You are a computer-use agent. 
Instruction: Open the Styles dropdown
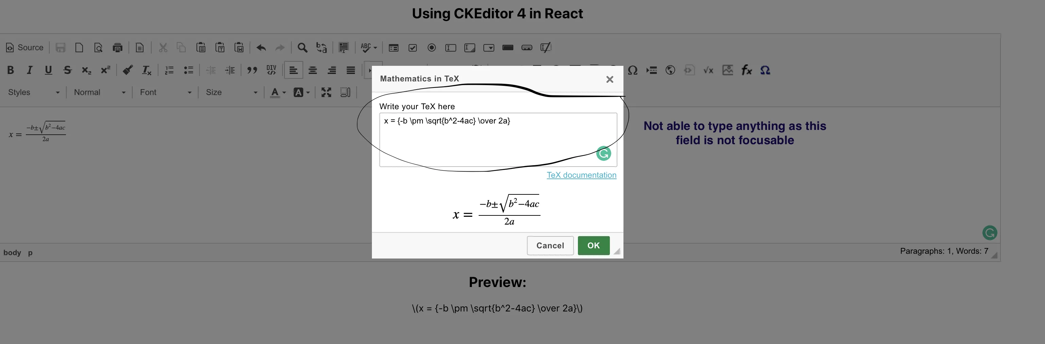coord(34,92)
